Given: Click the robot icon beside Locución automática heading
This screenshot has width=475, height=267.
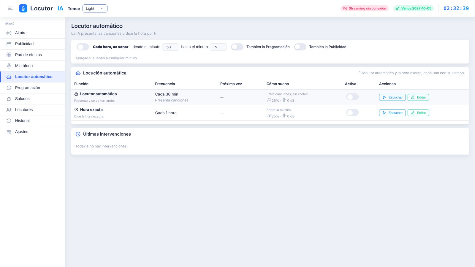Looking at the screenshot, I should tap(78, 73).
